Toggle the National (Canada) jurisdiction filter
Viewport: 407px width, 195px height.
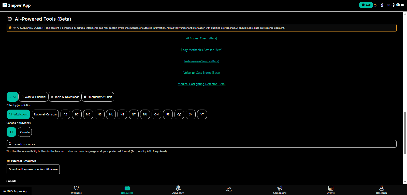click(45, 114)
